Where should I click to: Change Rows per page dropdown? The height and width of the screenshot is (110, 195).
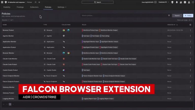click(190, 20)
